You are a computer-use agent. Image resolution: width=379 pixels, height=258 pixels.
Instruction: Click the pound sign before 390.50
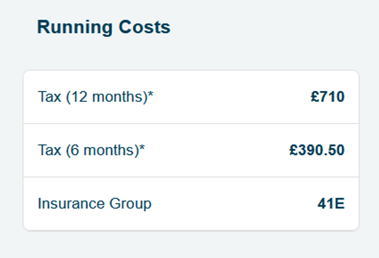click(x=294, y=150)
